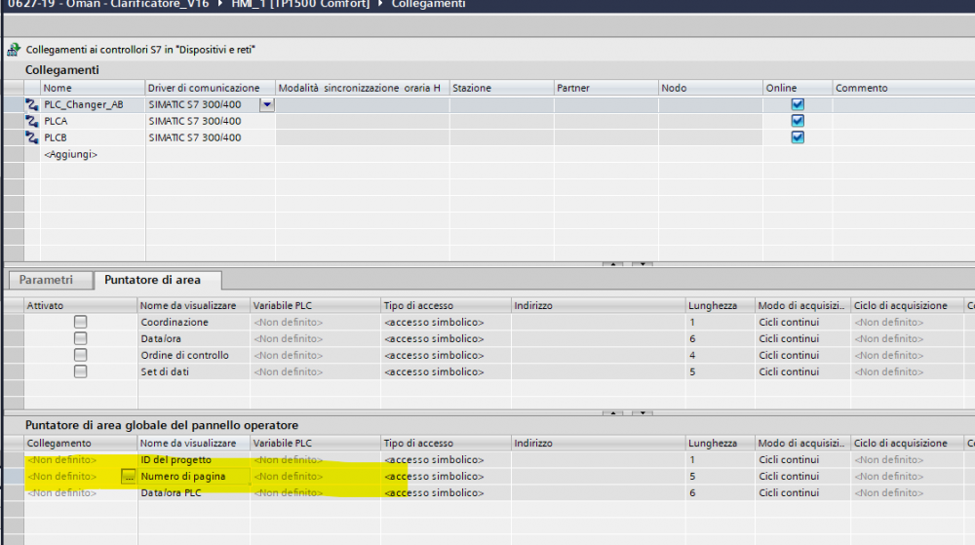Viewport: 975px width, 545px height.
Task: Click the Collegamento column header
Action: pyautogui.click(x=80, y=443)
